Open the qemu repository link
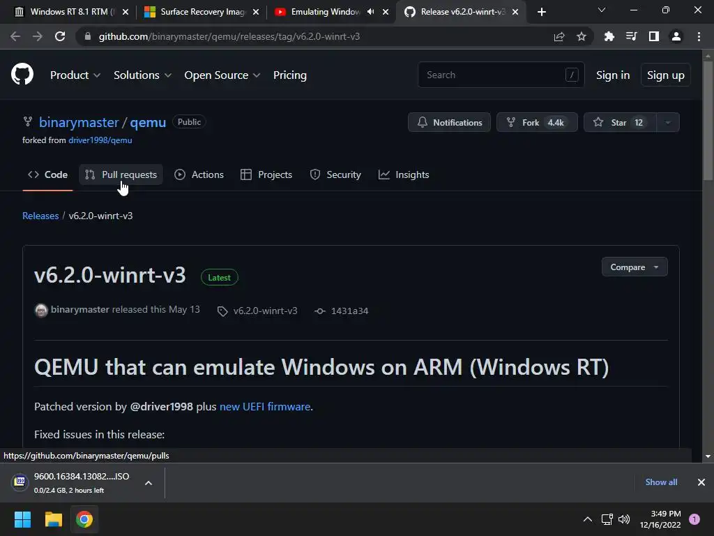This screenshot has height=536, width=714. (x=148, y=122)
